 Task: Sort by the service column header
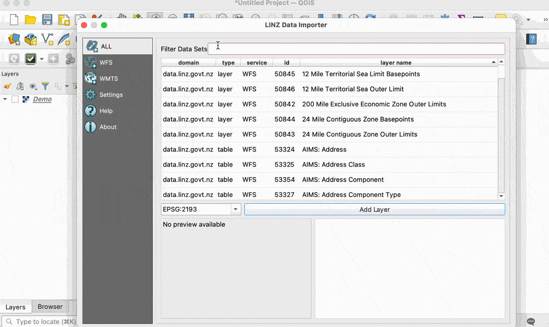click(x=256, y=62)
